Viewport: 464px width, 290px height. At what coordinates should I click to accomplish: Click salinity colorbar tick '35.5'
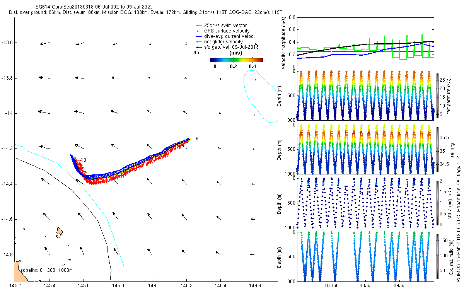[x=444, y=138]
